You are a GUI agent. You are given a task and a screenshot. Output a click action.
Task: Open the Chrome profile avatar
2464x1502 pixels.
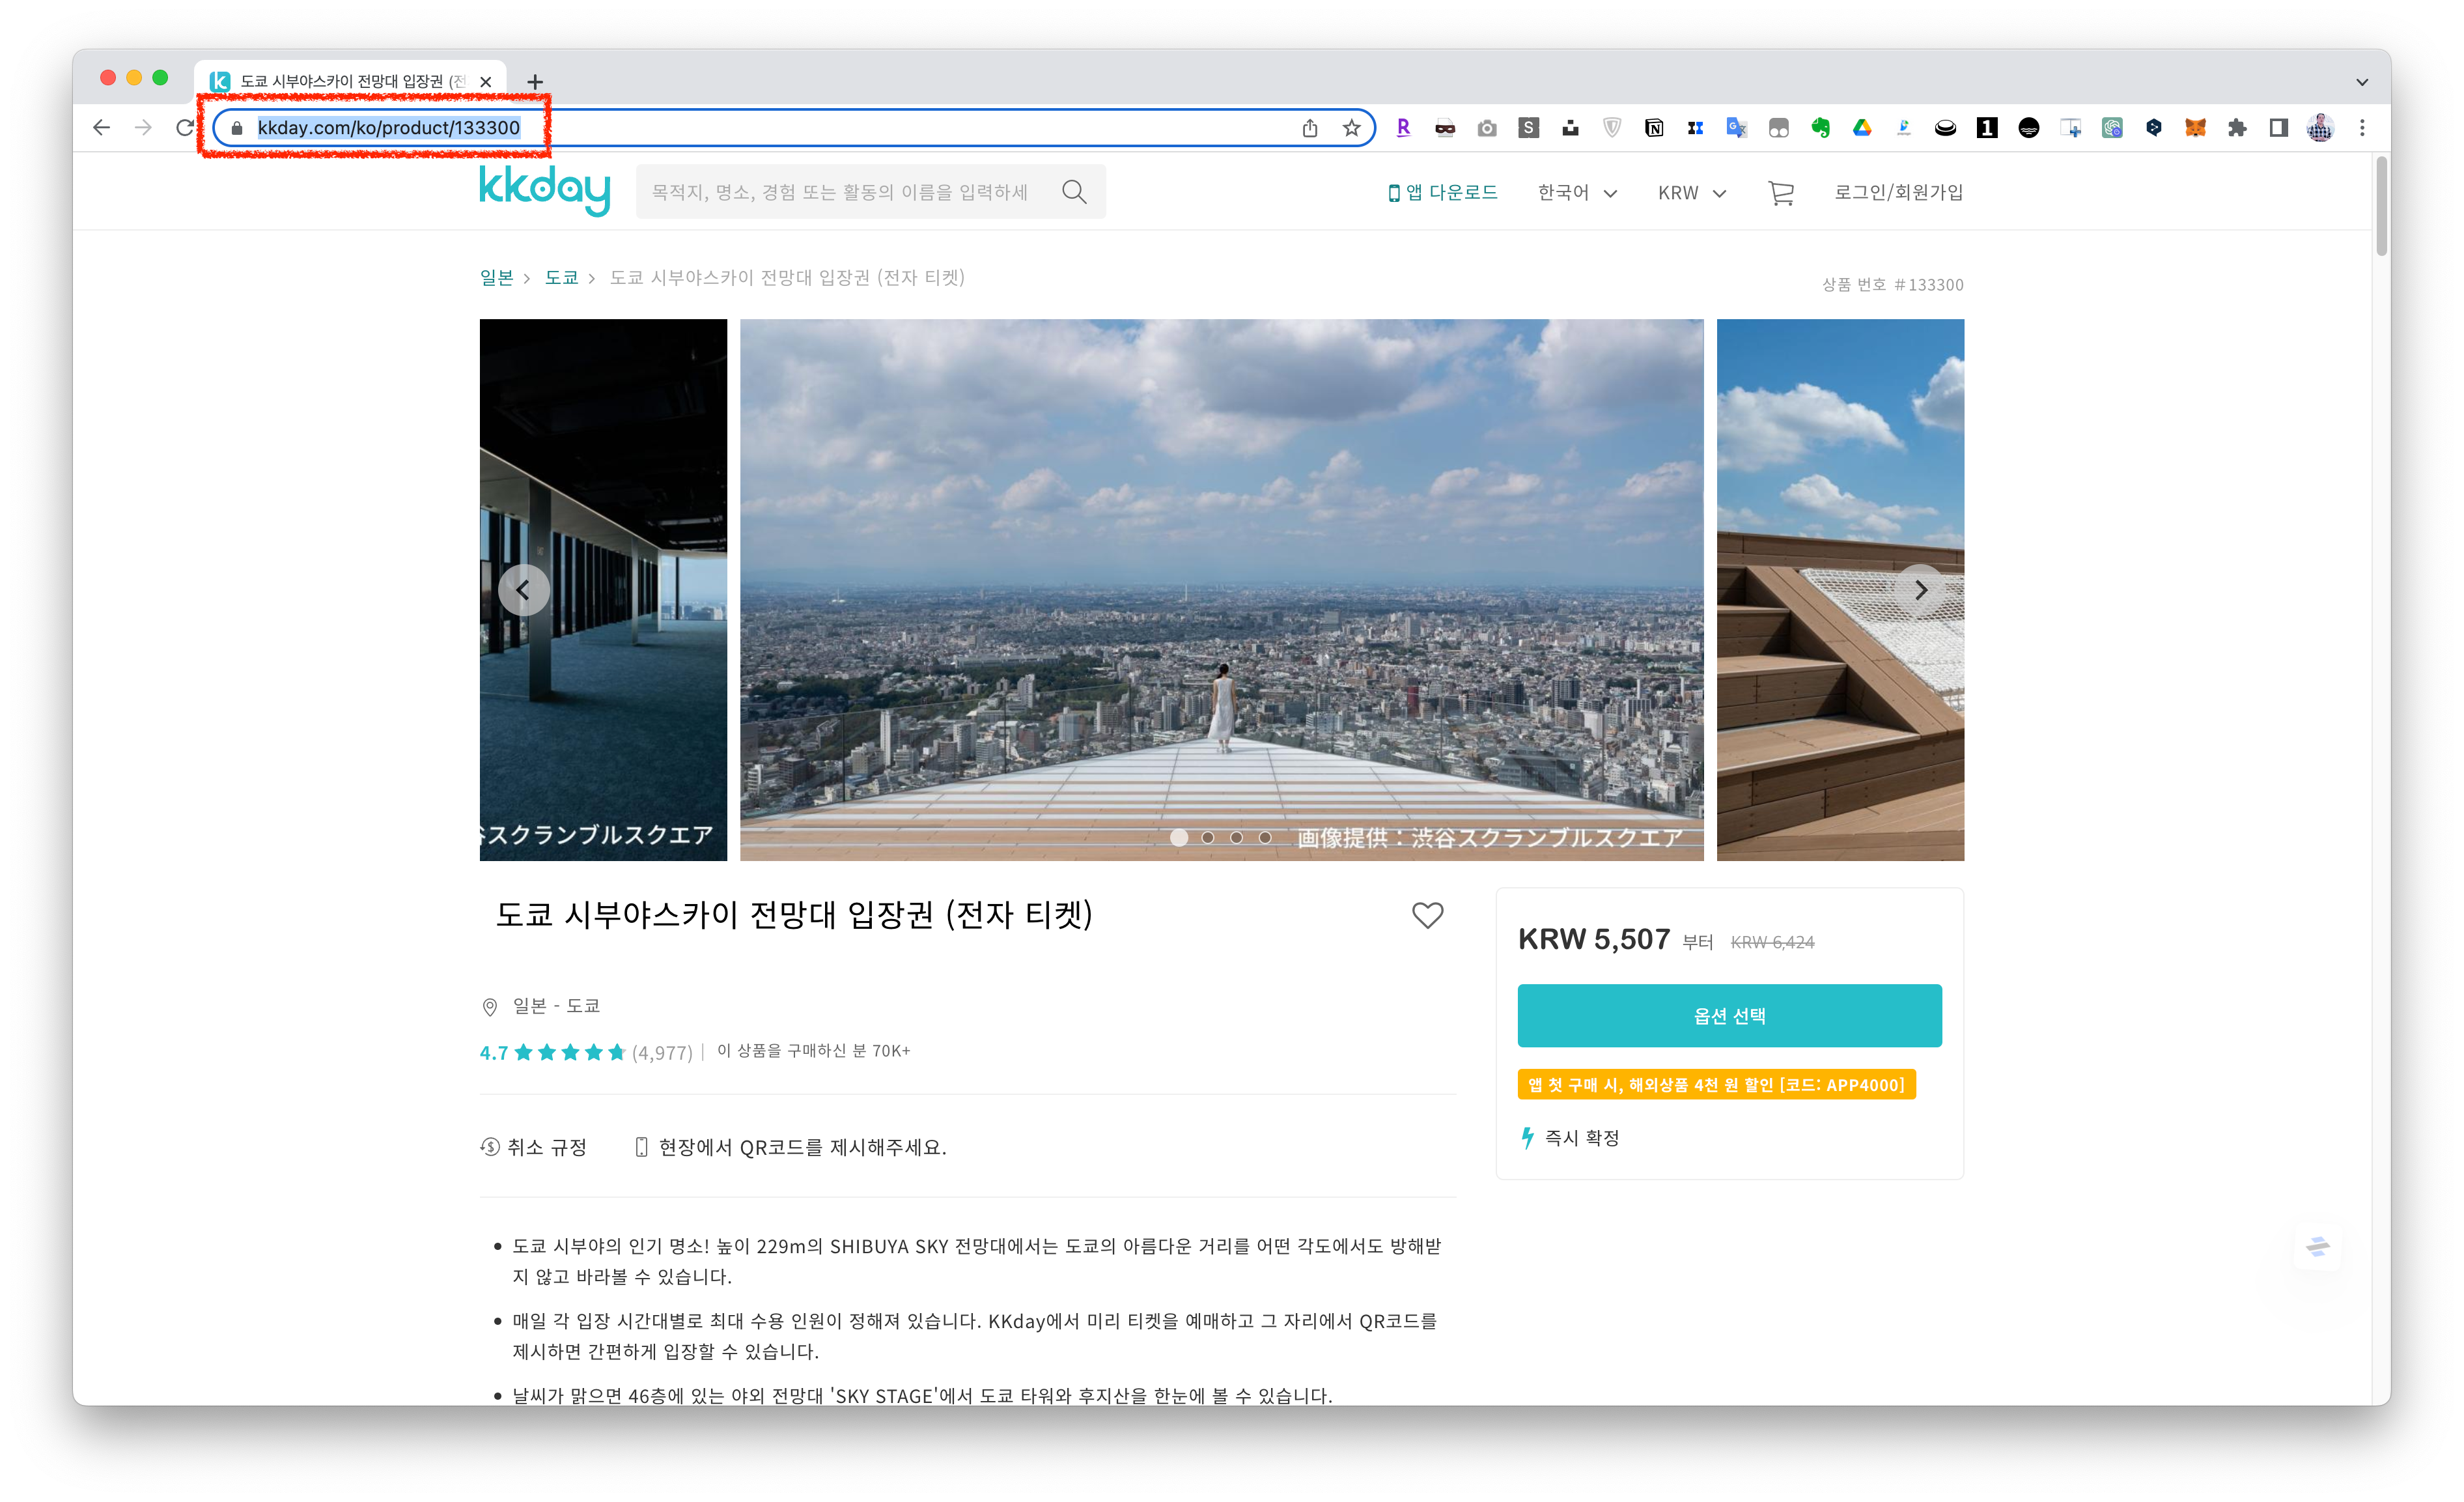point(2321,128)
